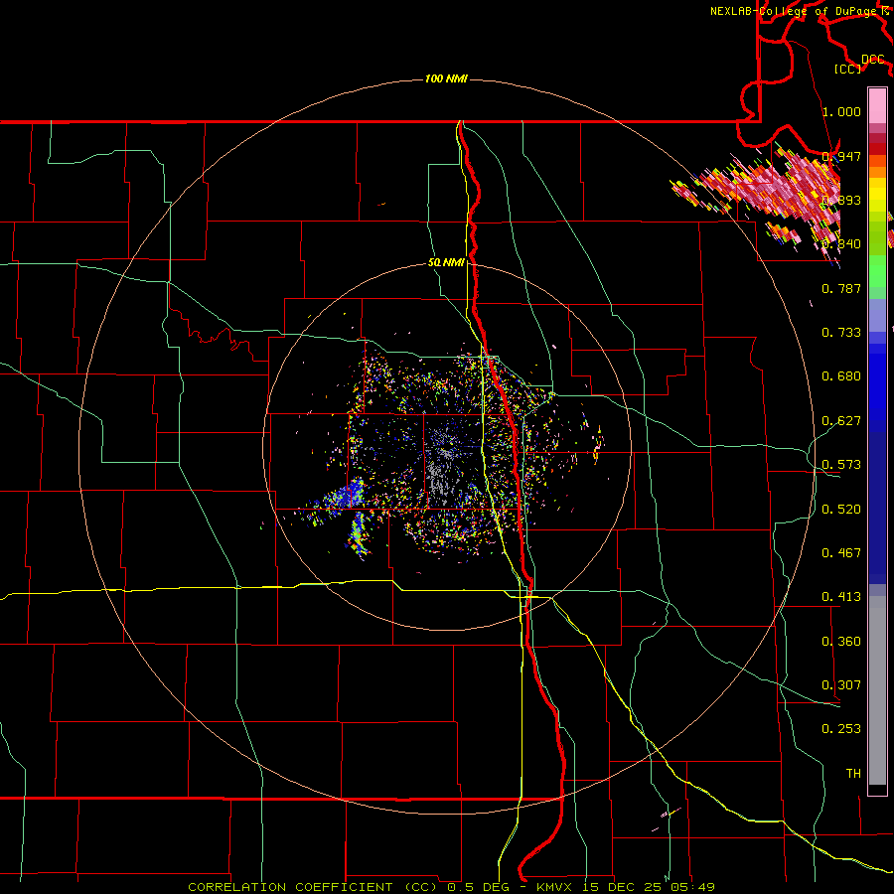Select the 0.520 scale value
Image resolution: width=894 pixels, height=894 pixels.
coord(841,510)
